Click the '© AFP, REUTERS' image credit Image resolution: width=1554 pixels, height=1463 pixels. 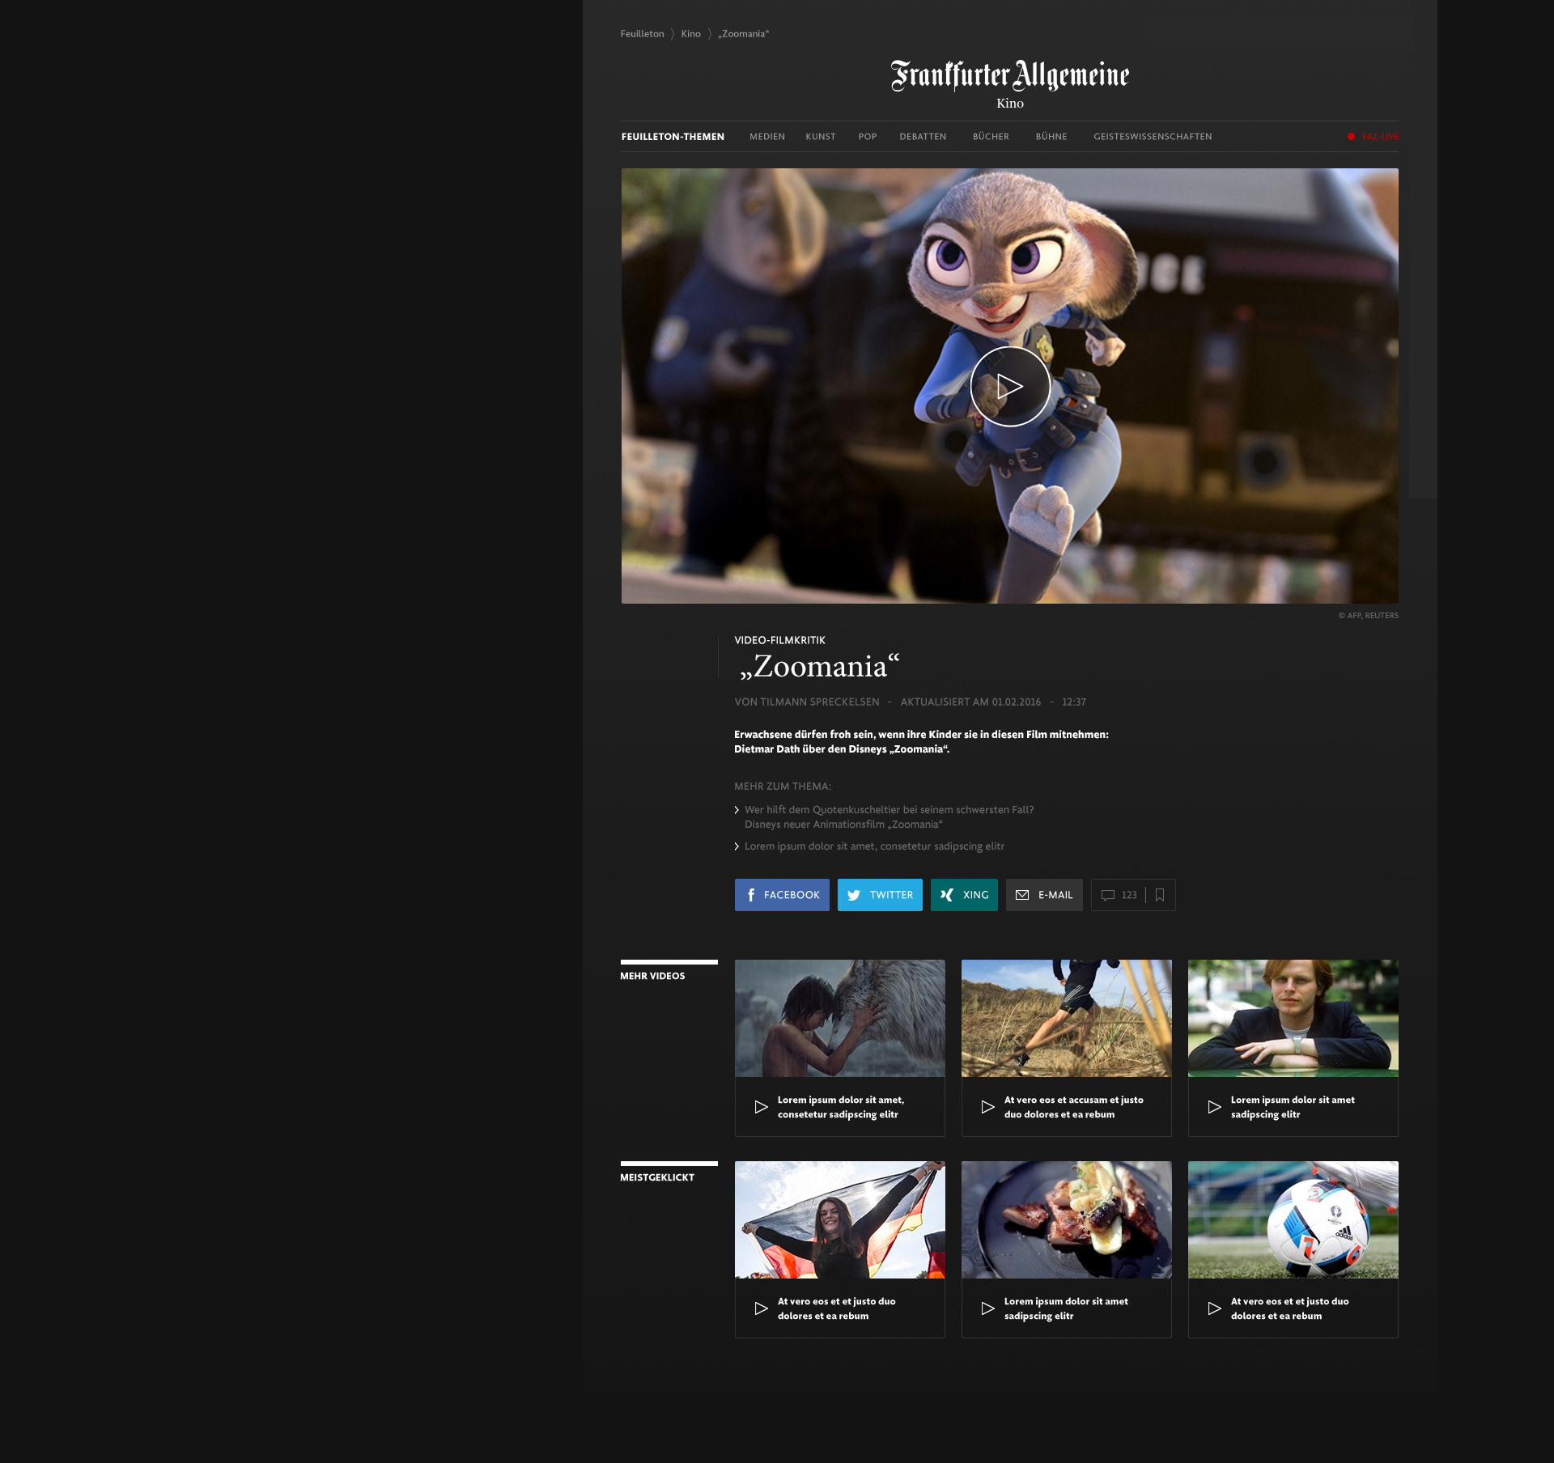tap(1368, 616)
